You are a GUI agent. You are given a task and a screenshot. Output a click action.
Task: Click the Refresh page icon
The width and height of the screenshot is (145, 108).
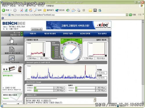26,10
